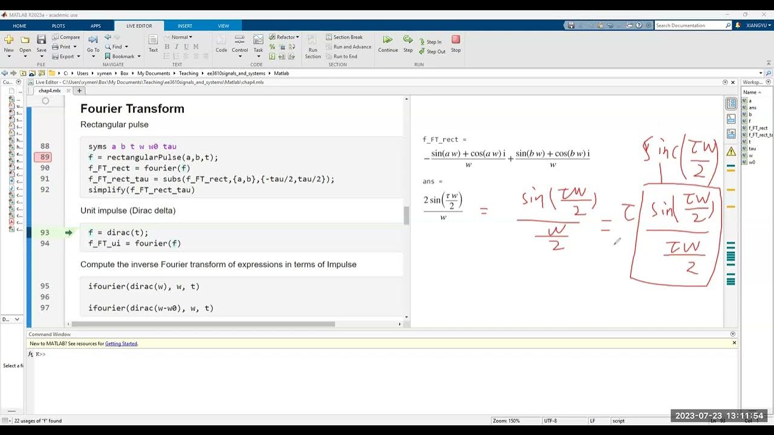Switch to the INSERT tab

click(185, 26)
